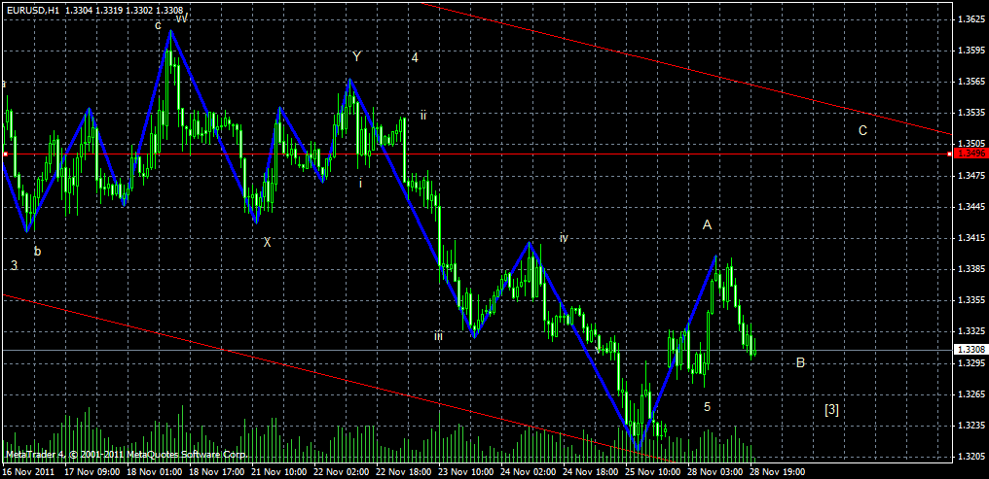Viewport: 989px width, 479px height.
Task: Click the wave label Y
Action: coord(356,56)
